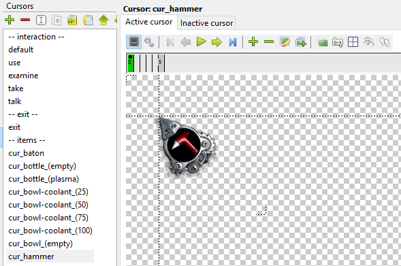Switch to the Inactive cursor tab
Screen dimensions: 401x266
coord(206,23)
